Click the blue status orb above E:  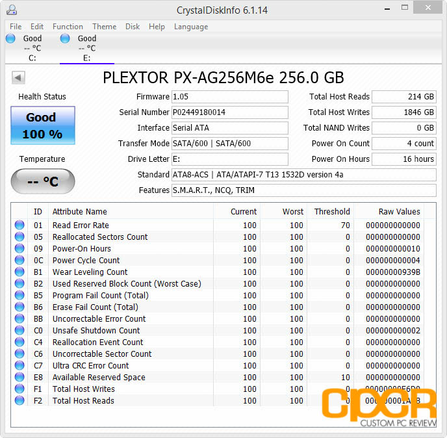click(x=65, y=38)
